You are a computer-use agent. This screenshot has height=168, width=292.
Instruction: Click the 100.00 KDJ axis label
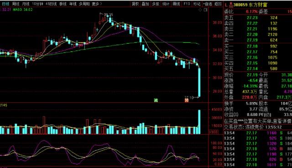[216, 143]
